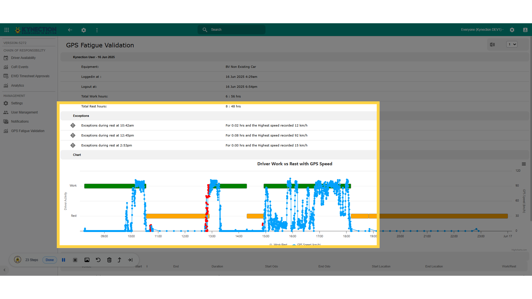Toggle Work/Rest series in chart legend
532x299 pixels.
point(278,244)
